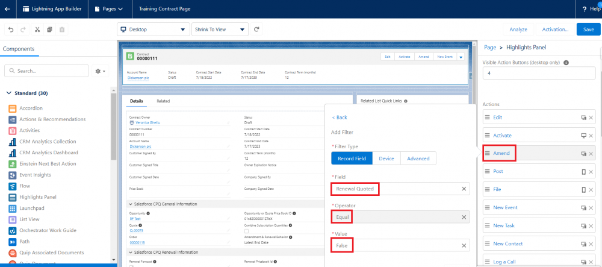Click the redo icon in toolbar
This screenshot has height=267, width=602.
pyautogui.click(x=23, y=29)
